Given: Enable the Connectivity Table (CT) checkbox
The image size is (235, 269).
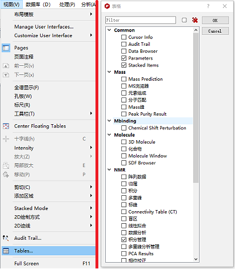Looking at the screenshot, I should pyautogui.click(x=124, y=212).
